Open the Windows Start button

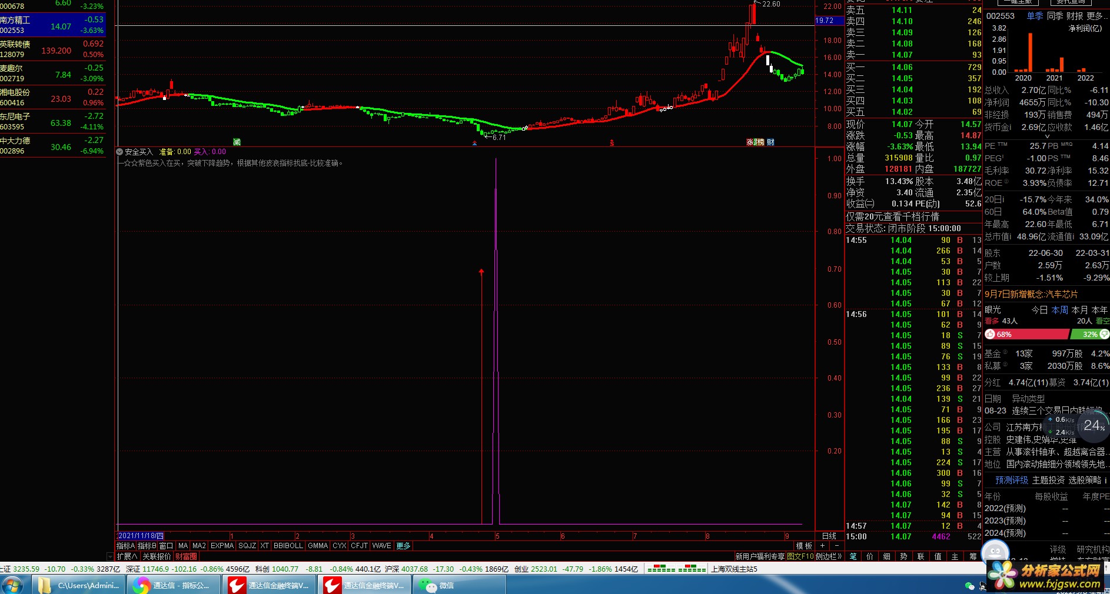point(11,585)
